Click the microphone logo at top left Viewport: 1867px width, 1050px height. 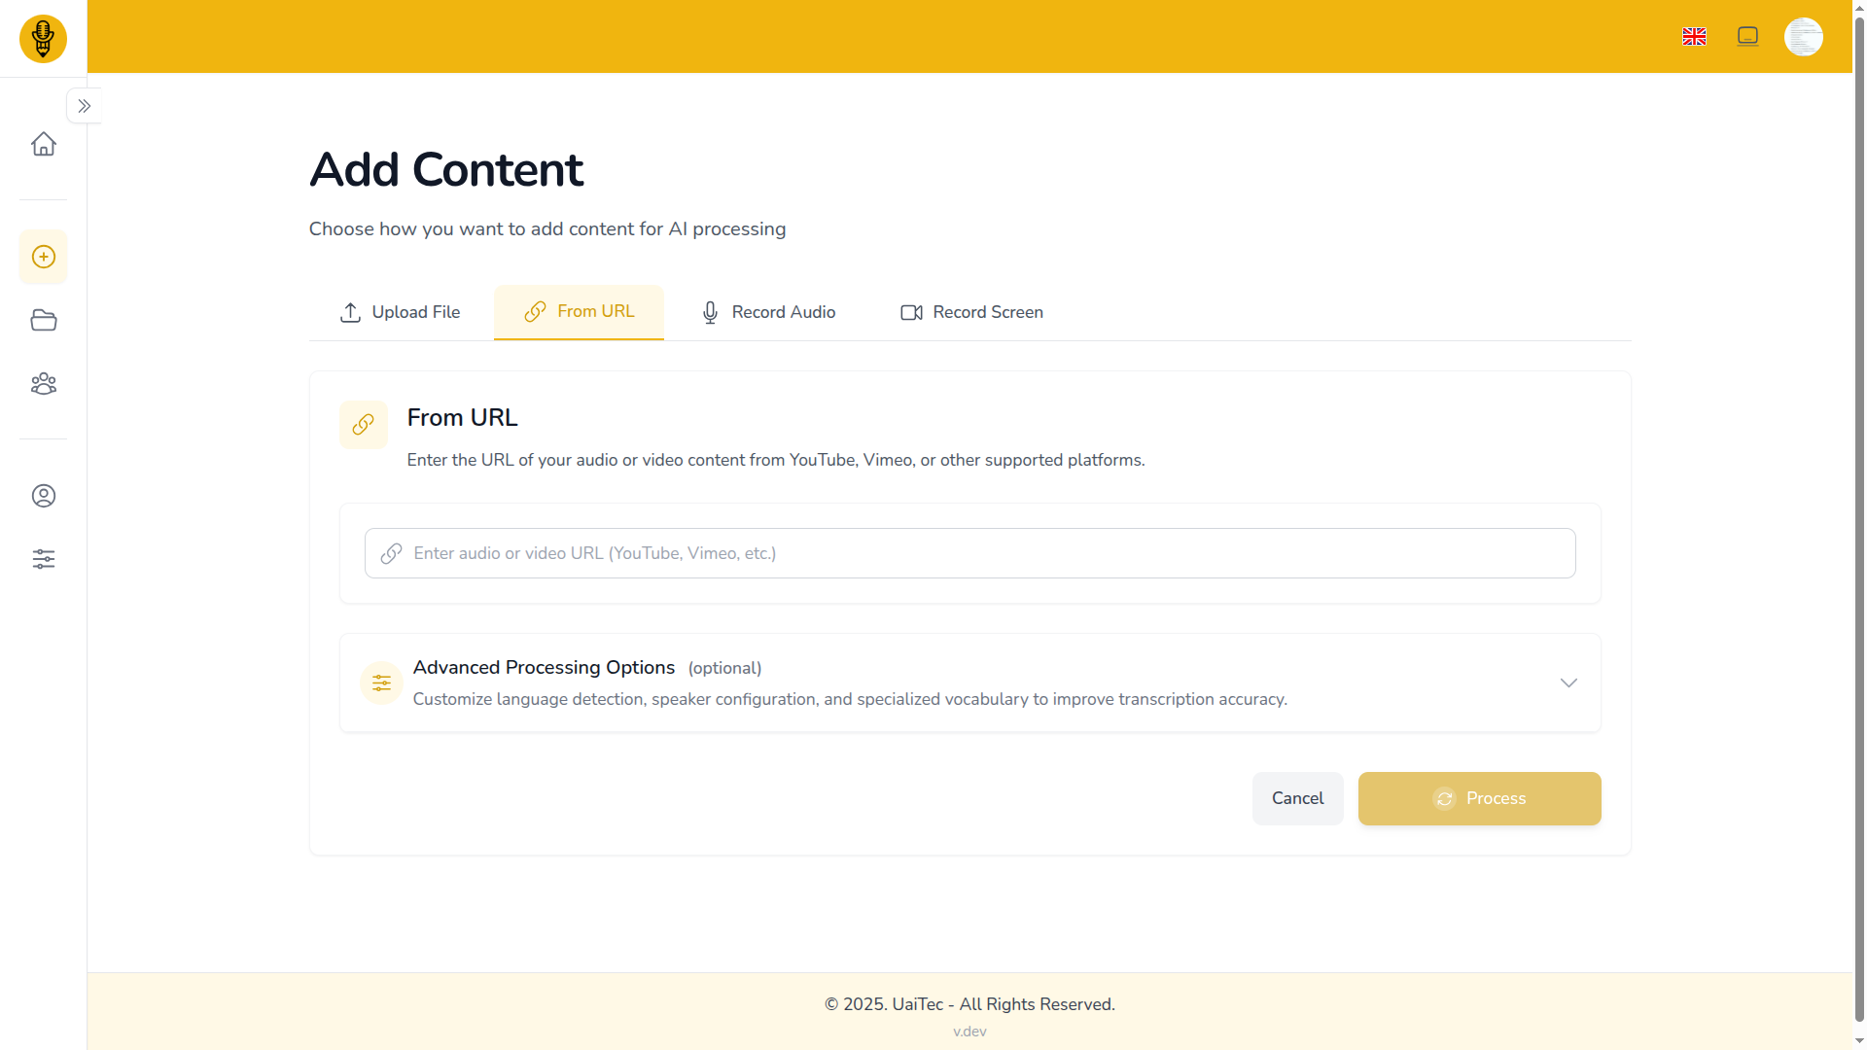[43, 39]
